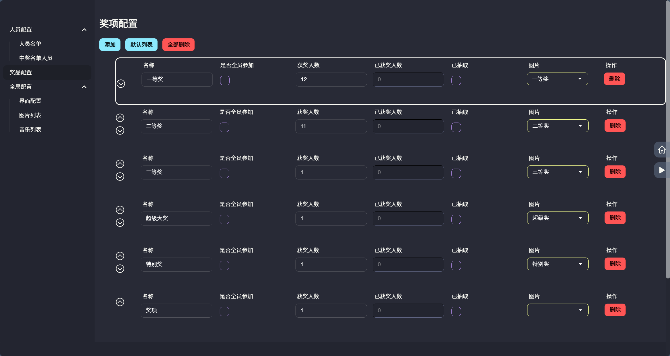Screen dimensions: 670x356
Task: Move the last 奖项 row up
Action: pyautogui.click(x=120, y=302)
